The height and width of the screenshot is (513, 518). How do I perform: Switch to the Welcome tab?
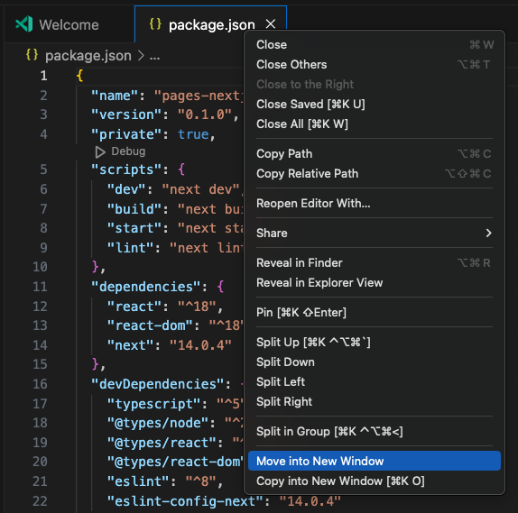tap(69, 24)
